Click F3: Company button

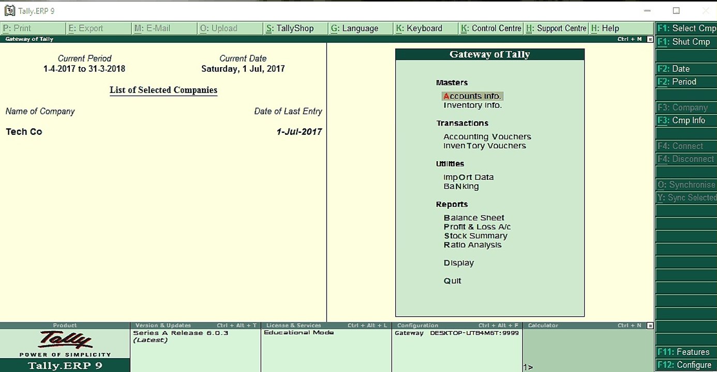686,107
